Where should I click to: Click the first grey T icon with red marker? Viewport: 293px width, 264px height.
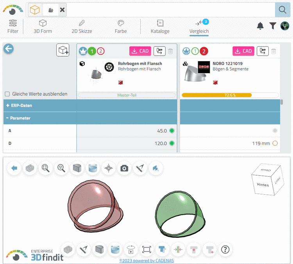coord(194,250)
